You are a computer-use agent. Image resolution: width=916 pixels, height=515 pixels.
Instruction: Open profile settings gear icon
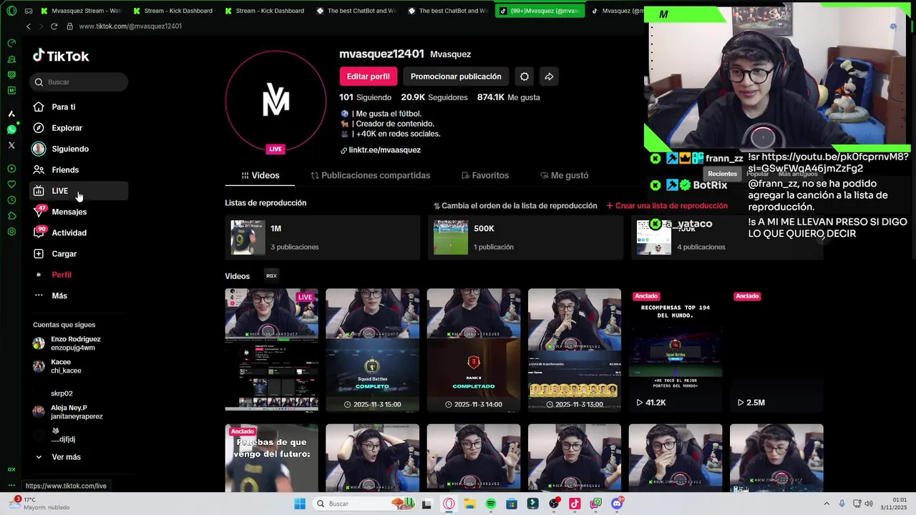[x=525, y=77]
